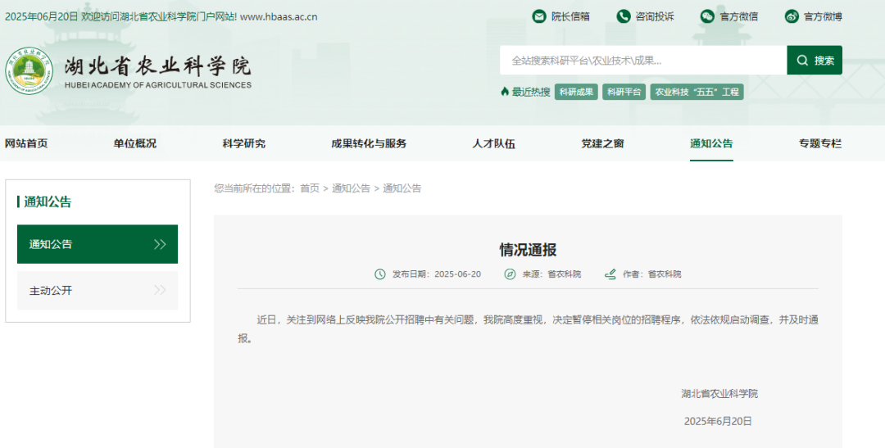Viewport: 885px width, 448px height.
Task: Click the 农业科技"五五"工程 hot search tag
Action: [697, 92]
